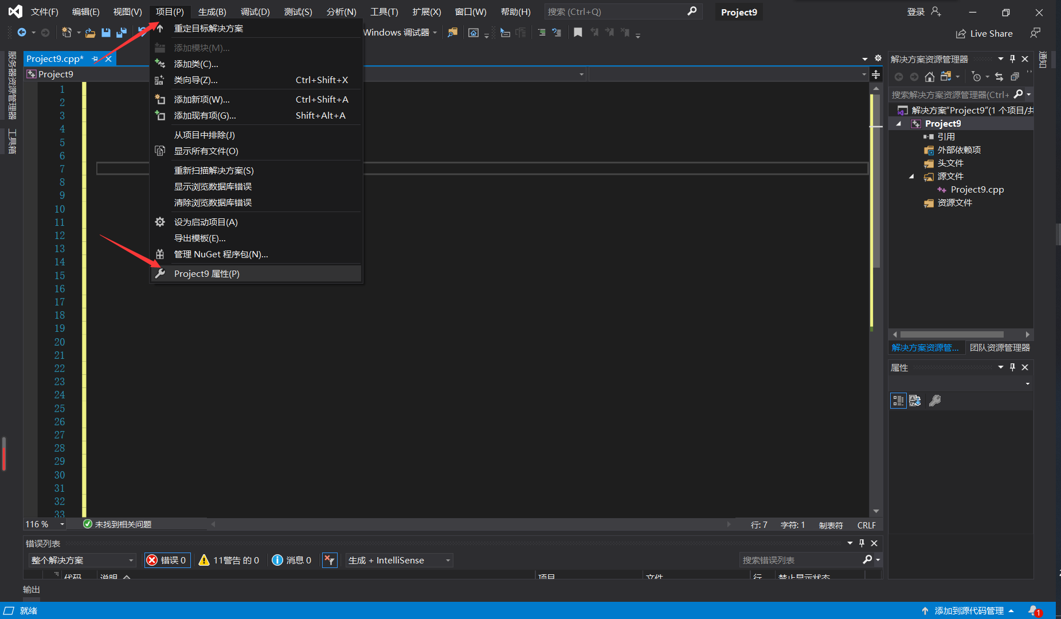Select the bookmark toggle icon in toolbar
Screen dimensions: 1061x619
[578, 33]
